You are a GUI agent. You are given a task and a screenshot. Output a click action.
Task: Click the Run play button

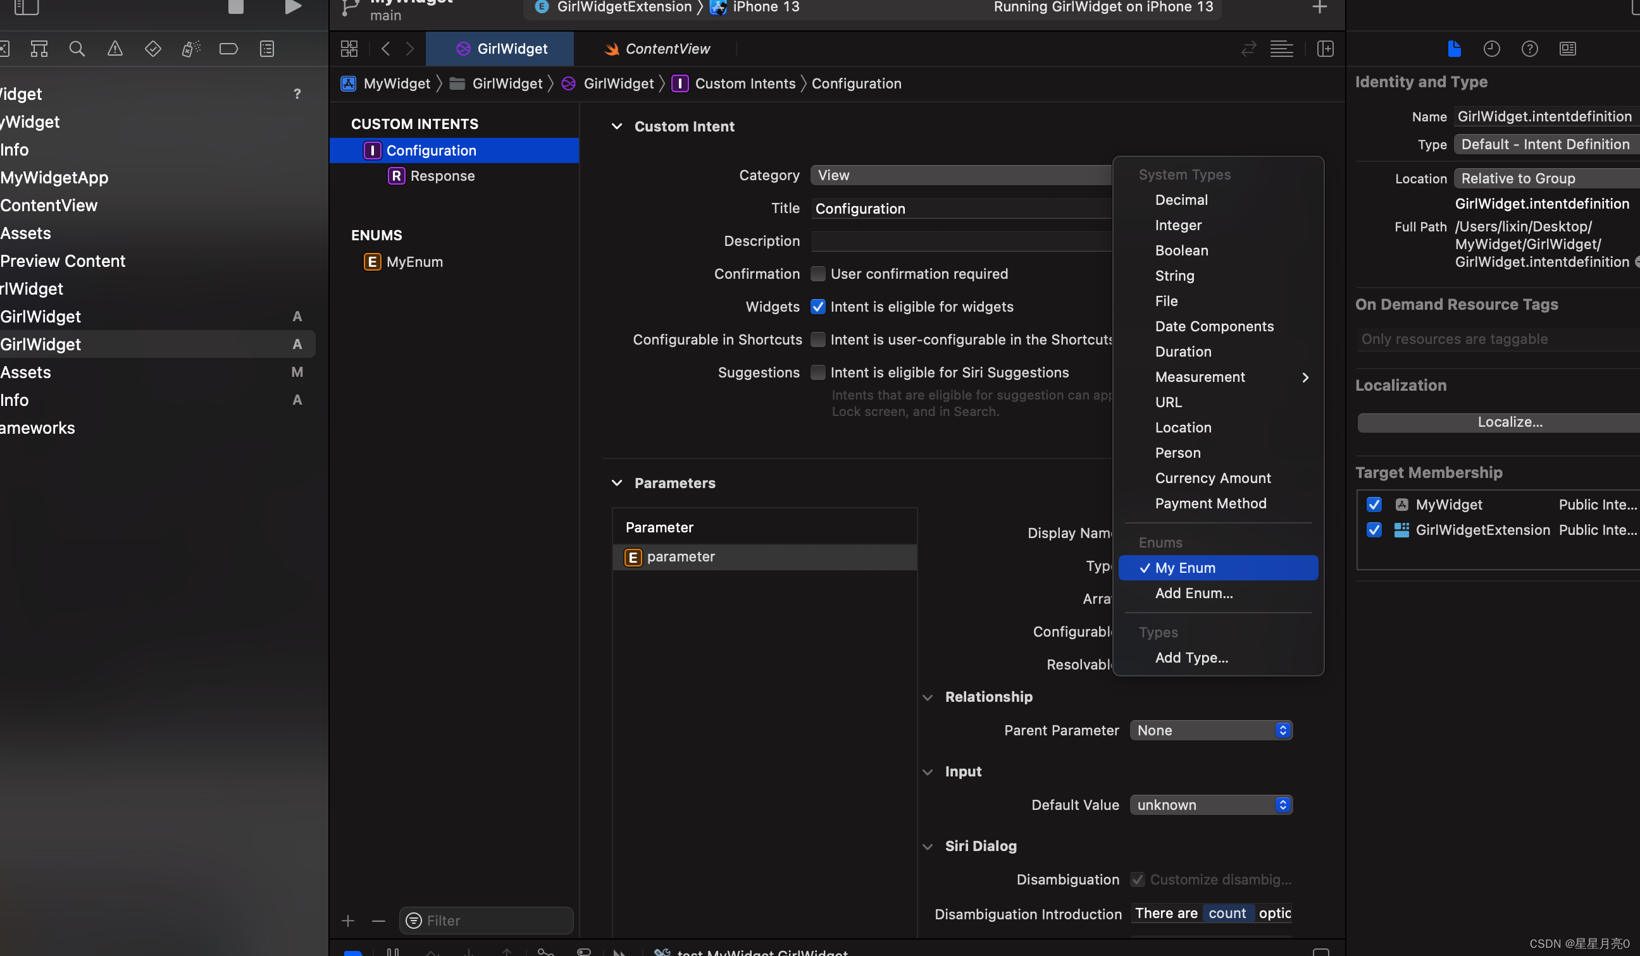[293, 6]
